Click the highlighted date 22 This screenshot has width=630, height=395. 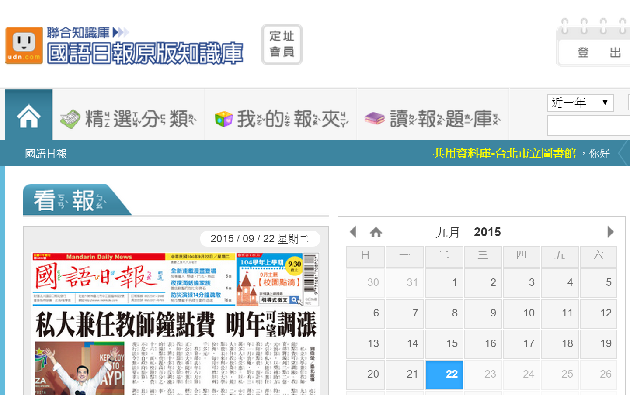click(x=444, y=374)
